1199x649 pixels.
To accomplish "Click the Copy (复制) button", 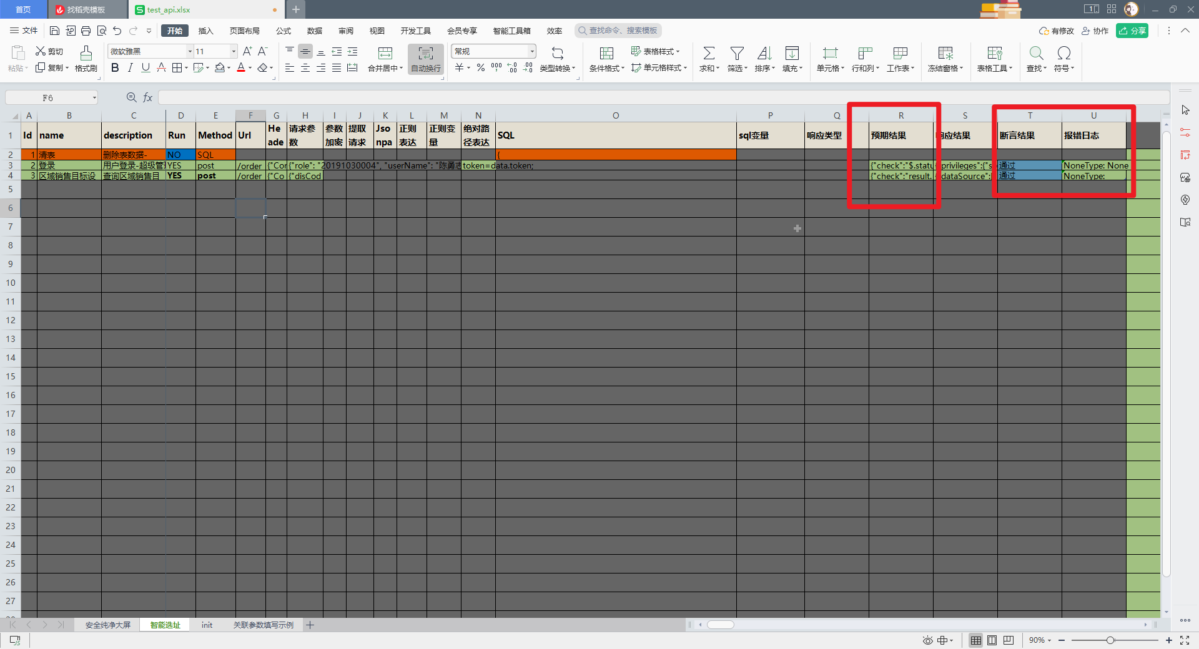I will [x=51, y=67].
